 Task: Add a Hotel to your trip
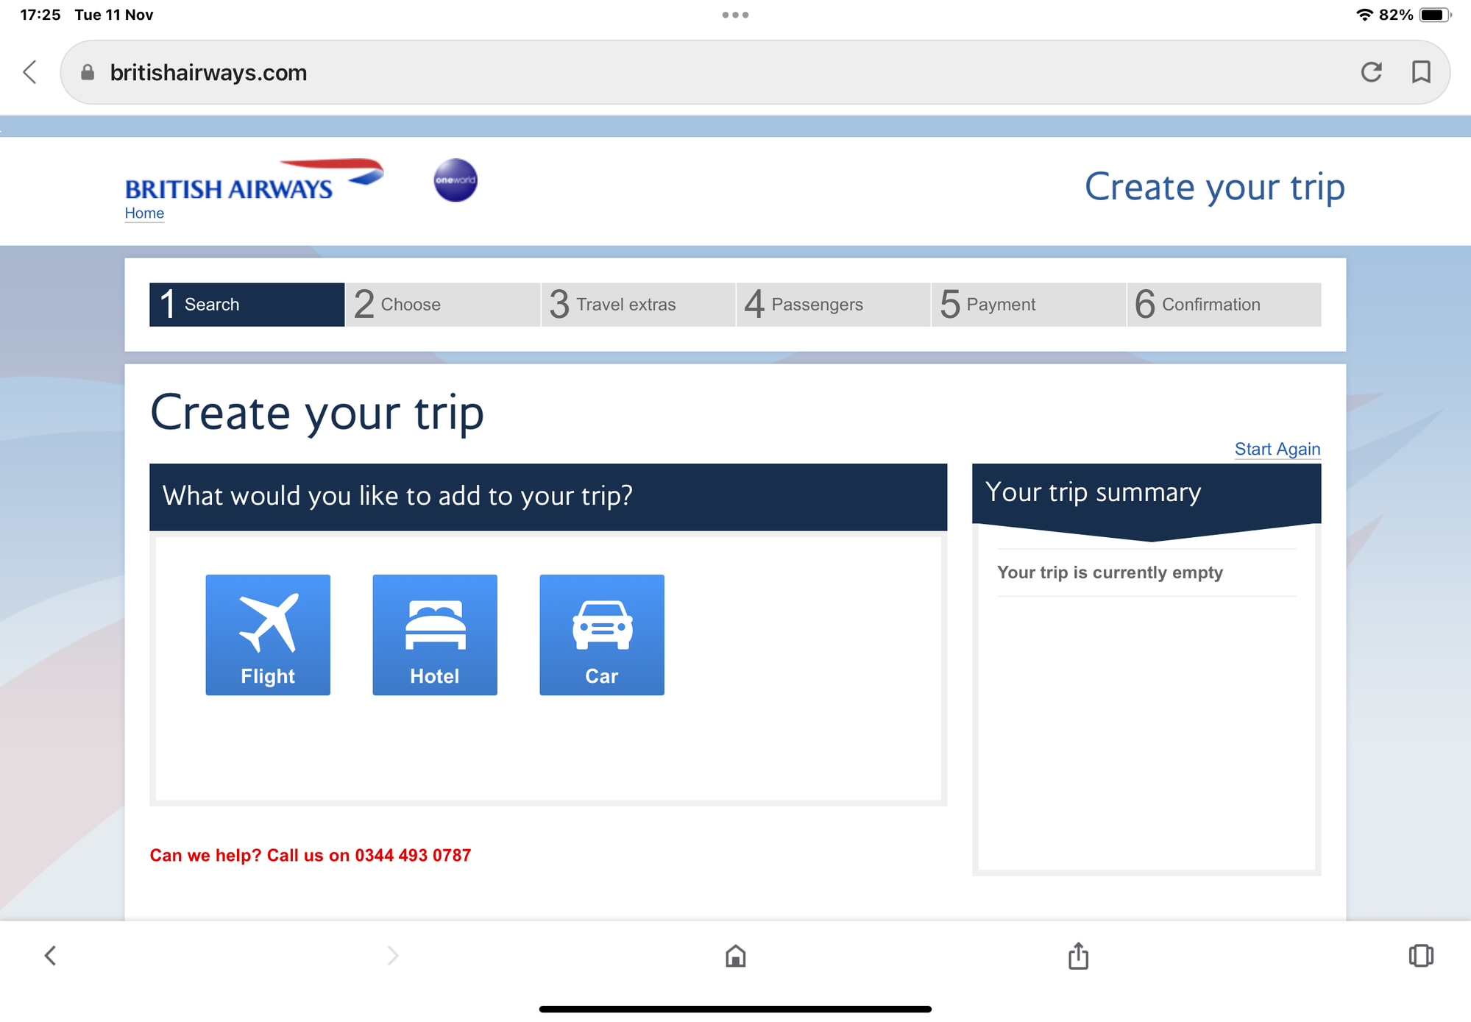click(434, 634)
